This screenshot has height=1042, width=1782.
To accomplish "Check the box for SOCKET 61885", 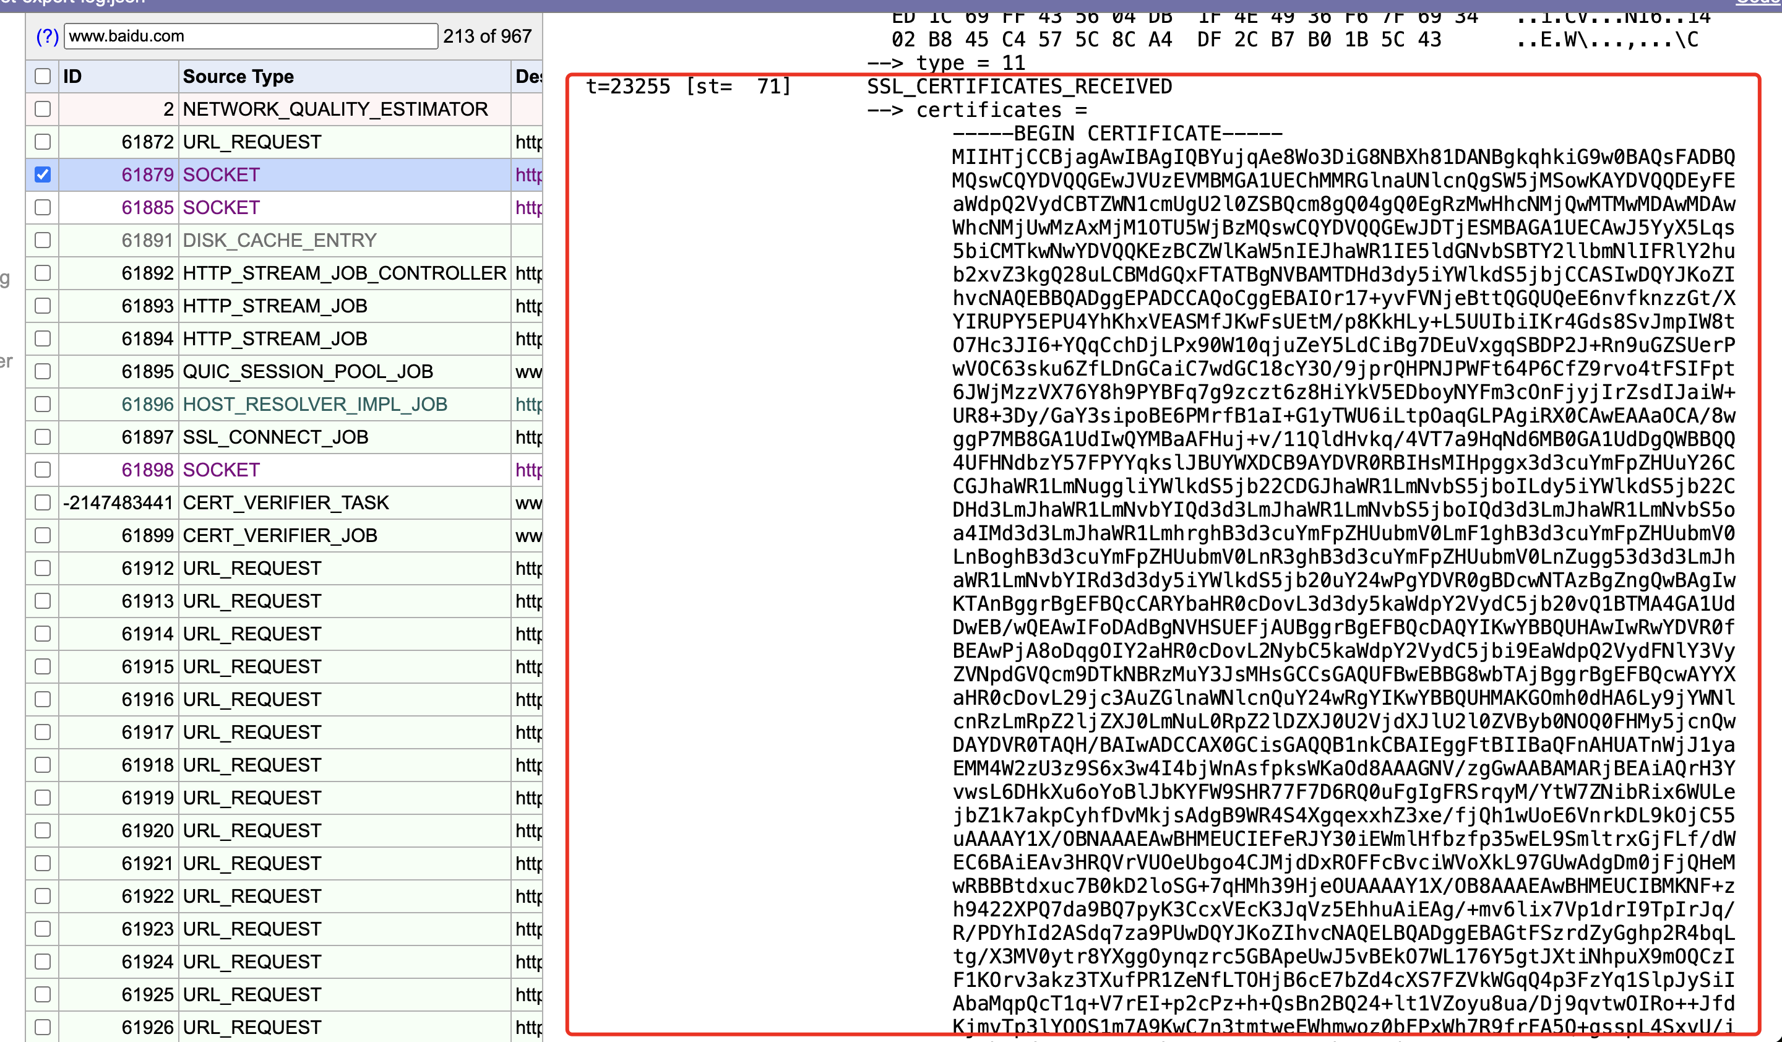I will coord(43,207).
